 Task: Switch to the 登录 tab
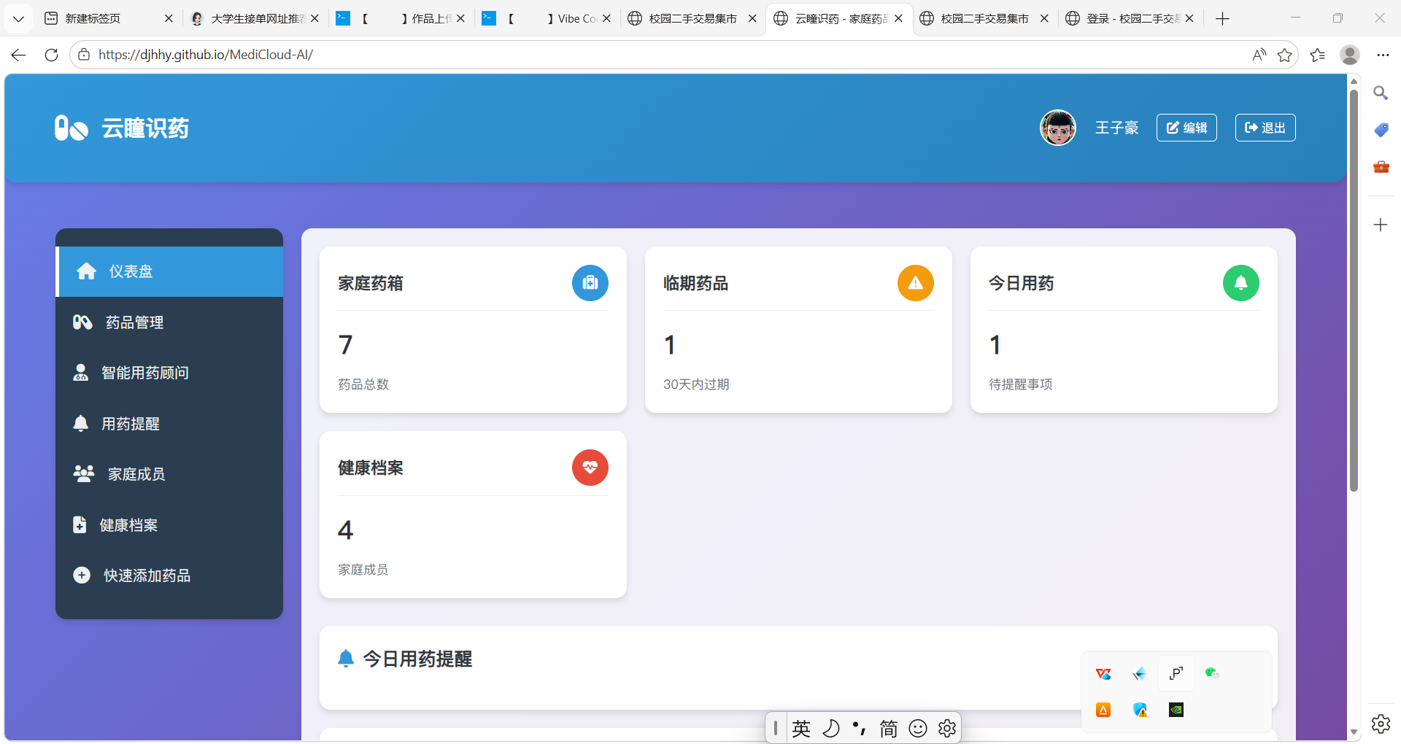pyautogui.click(x=1127, y=18)
